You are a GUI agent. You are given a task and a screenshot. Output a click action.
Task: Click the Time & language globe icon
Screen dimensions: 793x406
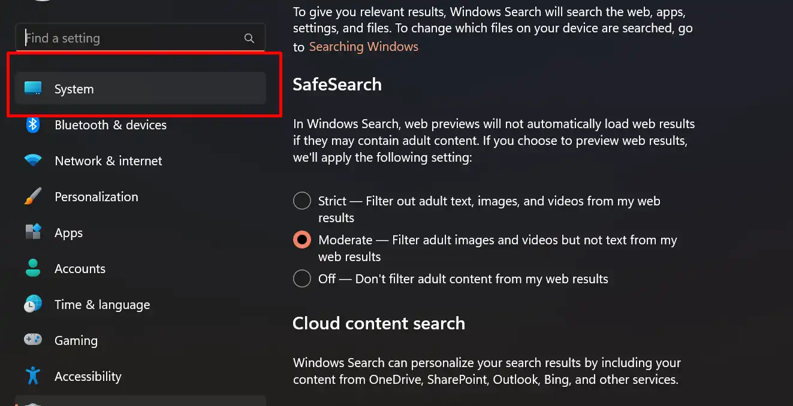point(33,304)
